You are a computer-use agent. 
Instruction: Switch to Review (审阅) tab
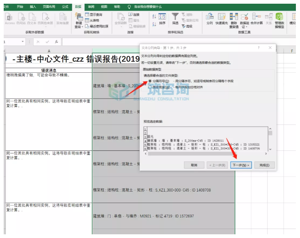coord(91,7)
